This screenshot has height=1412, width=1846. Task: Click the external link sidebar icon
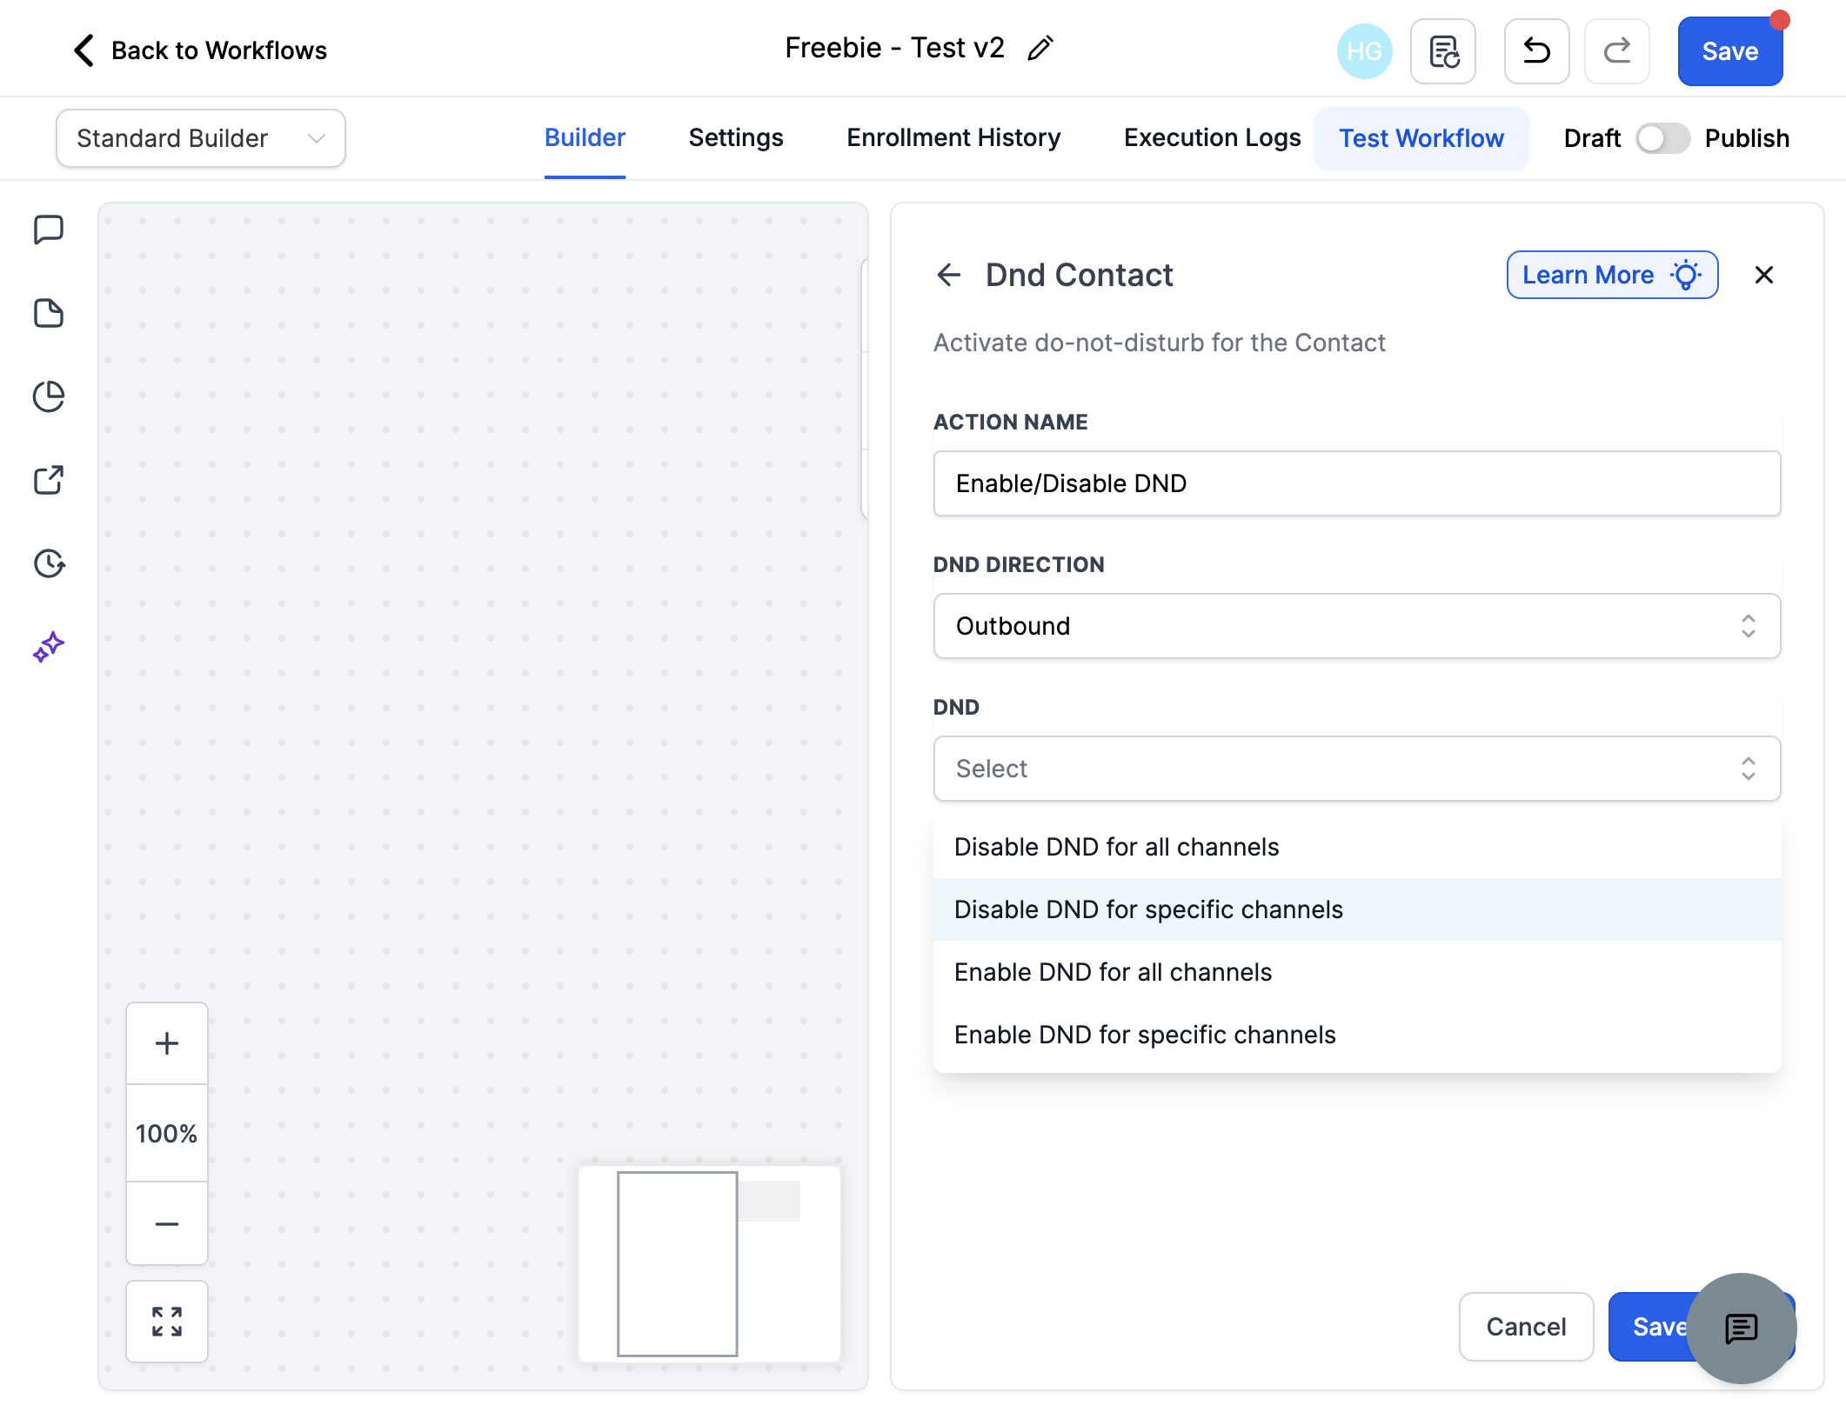pos(49,480)
